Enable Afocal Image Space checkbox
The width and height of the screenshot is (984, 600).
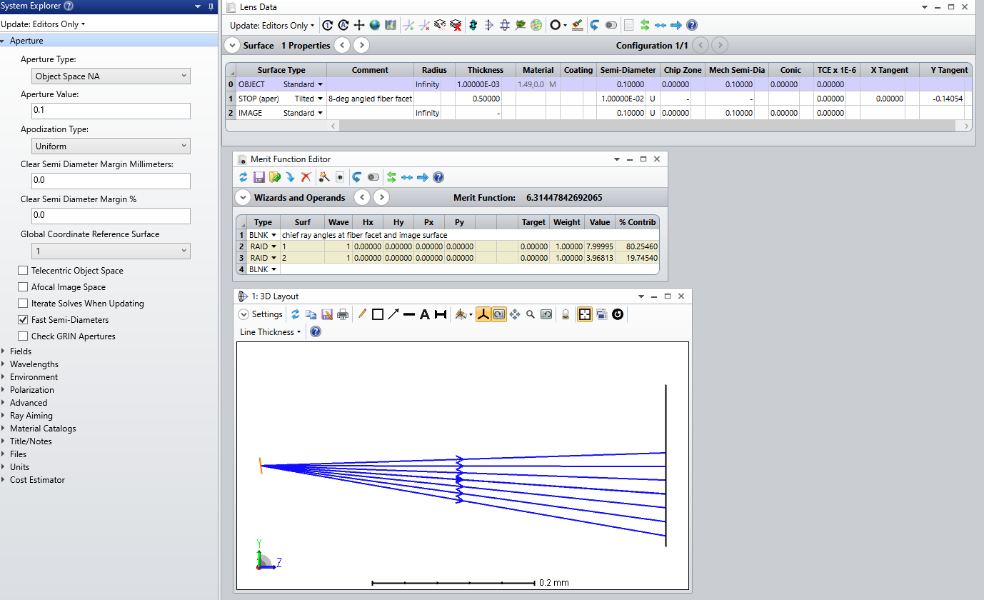[x=23, y=287]
